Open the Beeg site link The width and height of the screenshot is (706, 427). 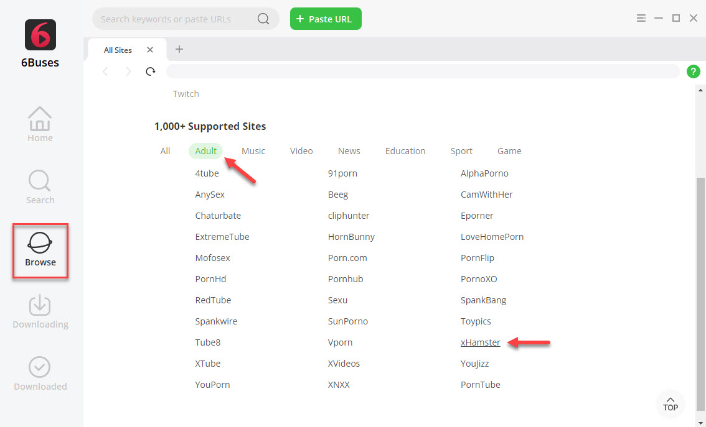pyautogui.click(x=338, y=195)
